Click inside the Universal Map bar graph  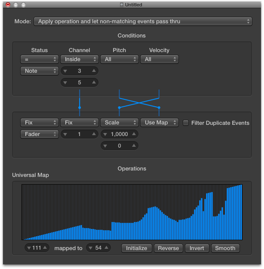[132, 212]
